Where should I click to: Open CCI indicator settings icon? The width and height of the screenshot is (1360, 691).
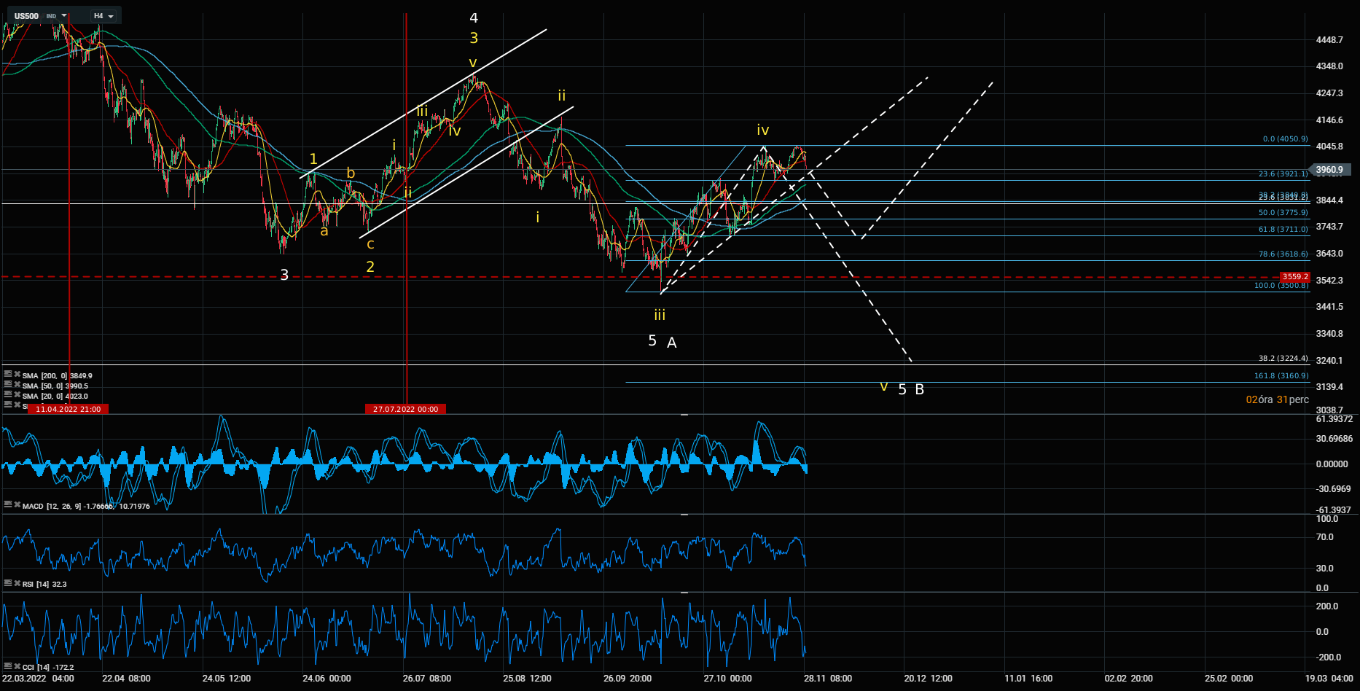[x=8, y=666]
